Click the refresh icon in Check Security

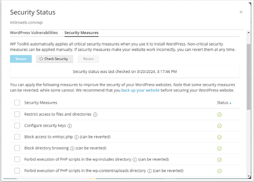[x=41, y=59]
